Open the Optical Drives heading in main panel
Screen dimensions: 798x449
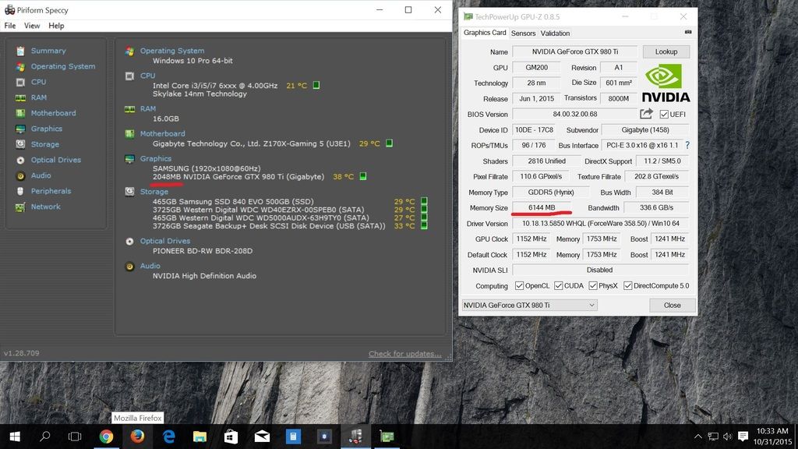pyautogui.click(x=165, y=241)
